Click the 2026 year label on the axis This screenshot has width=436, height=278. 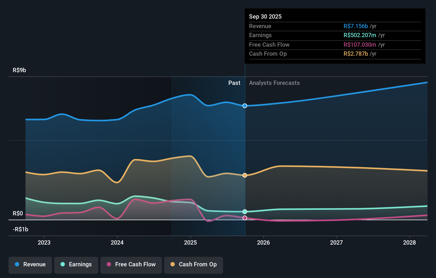point(263,242)
